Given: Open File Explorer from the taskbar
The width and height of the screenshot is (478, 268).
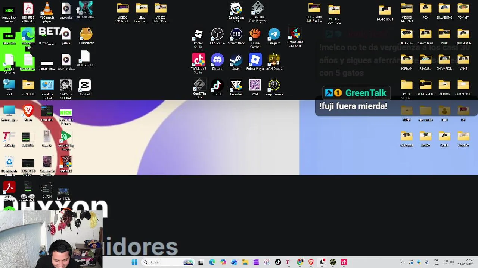Looking at the screenshot, I should coord(245,262).
